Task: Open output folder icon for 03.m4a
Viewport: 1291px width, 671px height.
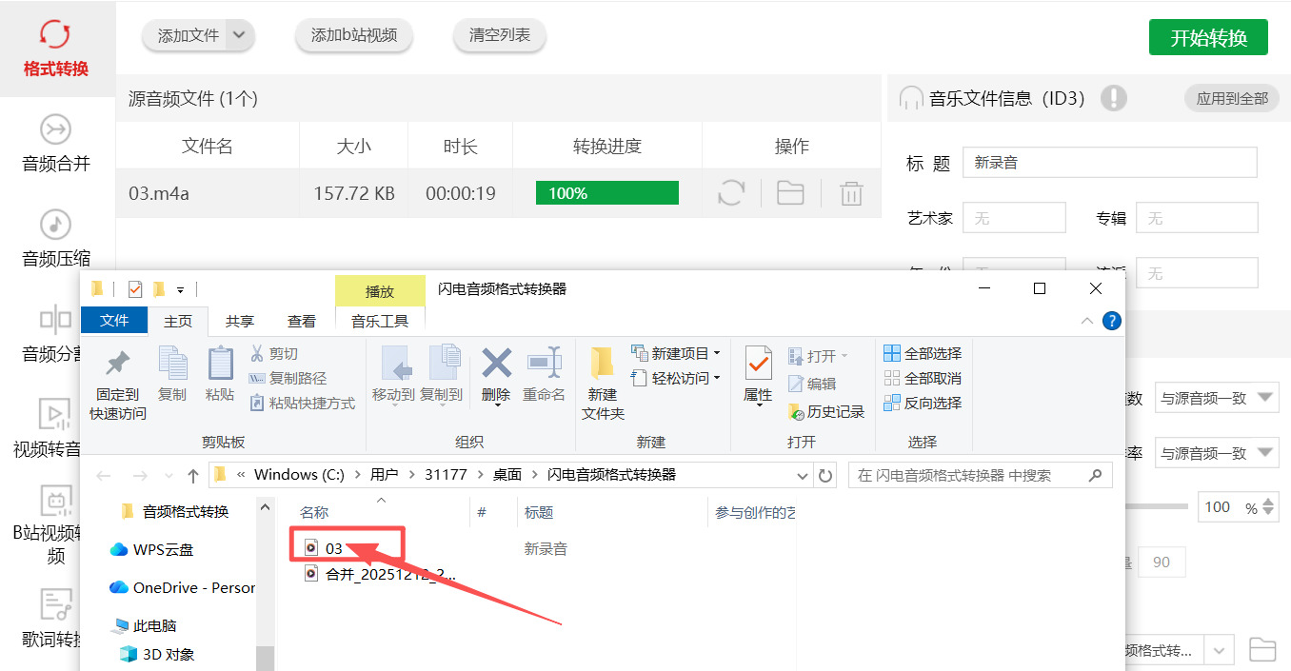Action: 790,193
